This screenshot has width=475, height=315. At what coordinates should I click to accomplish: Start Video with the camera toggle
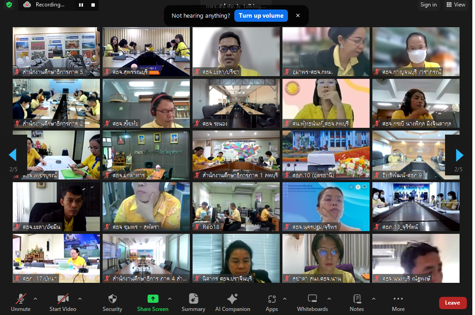[63, 299]
